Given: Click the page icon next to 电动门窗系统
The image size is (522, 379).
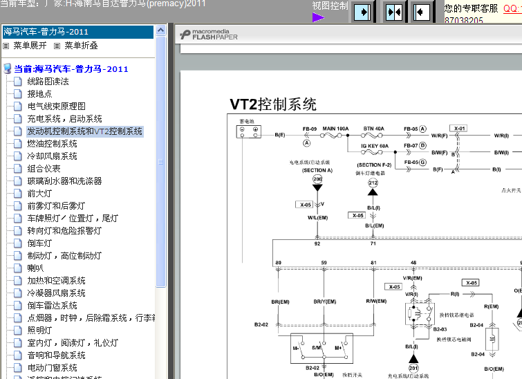Looking at the screenshot, I should click(18, 368).
